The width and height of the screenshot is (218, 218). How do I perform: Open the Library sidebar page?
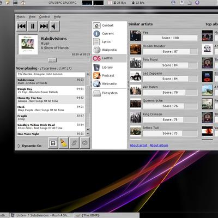point(109,68)
